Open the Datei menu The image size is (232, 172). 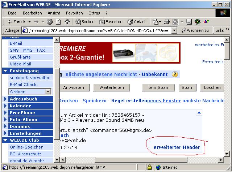pyautogui.click(x=13, y=13)
